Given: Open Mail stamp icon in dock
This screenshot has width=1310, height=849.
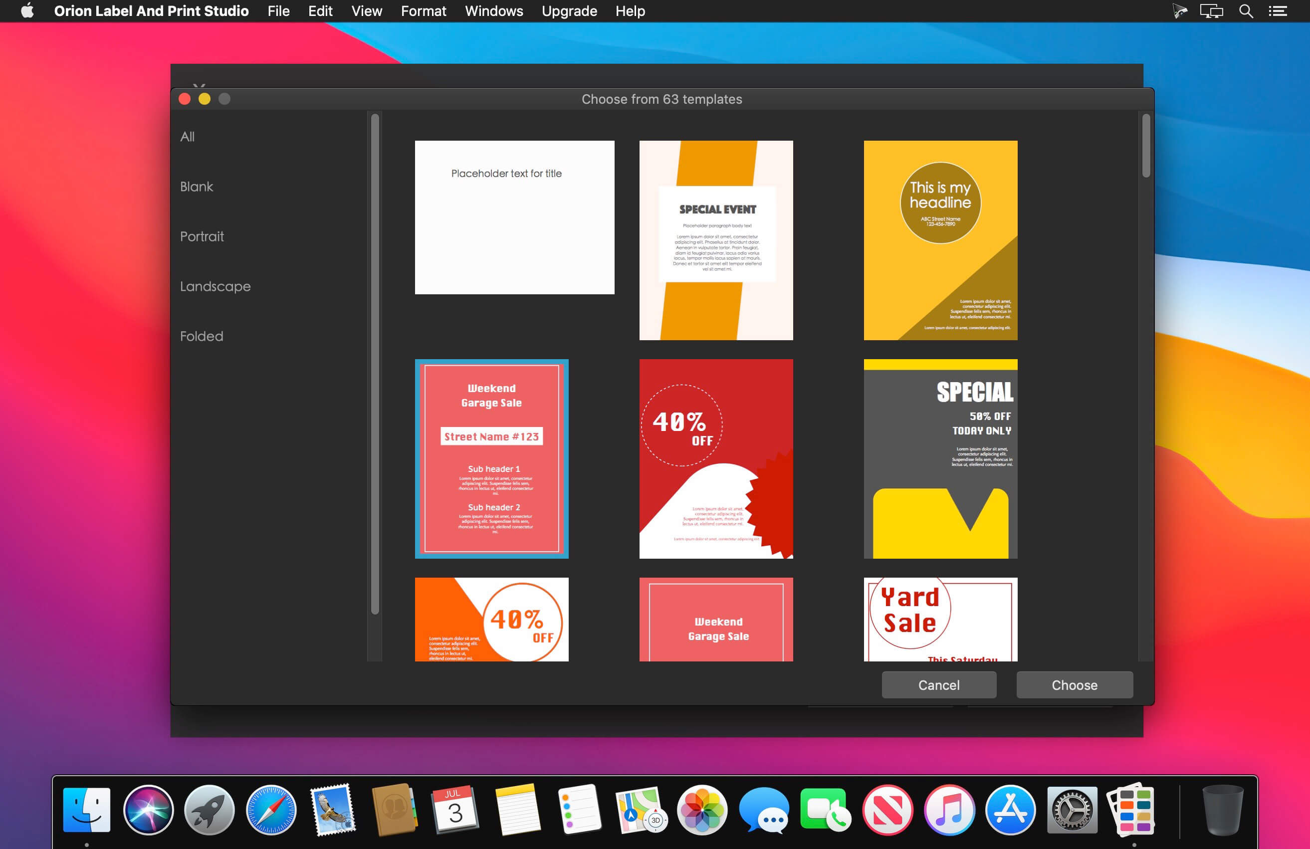Looking at the screenshot, I should pyautogui.click(x=332, y=810).
